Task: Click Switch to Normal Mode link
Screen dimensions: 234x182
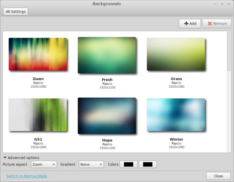Action: [x=27, y=176]
